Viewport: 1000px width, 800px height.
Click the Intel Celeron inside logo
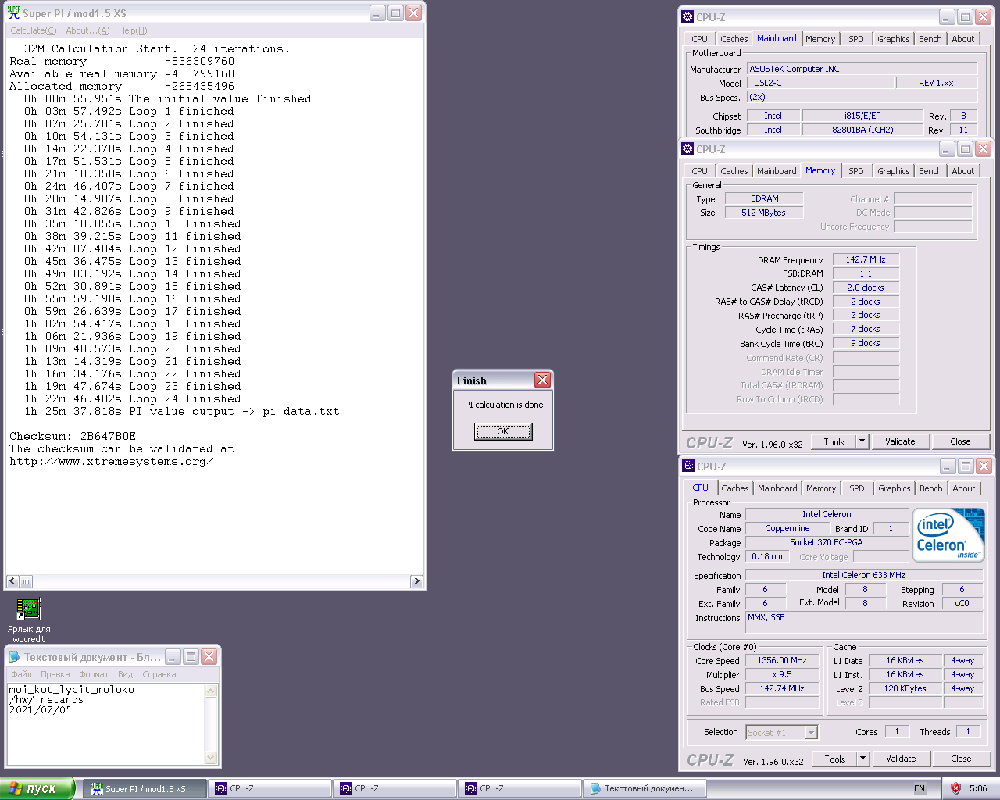[x=948, y=535]
